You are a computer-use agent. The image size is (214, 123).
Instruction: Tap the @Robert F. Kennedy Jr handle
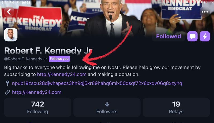[26, 59]
